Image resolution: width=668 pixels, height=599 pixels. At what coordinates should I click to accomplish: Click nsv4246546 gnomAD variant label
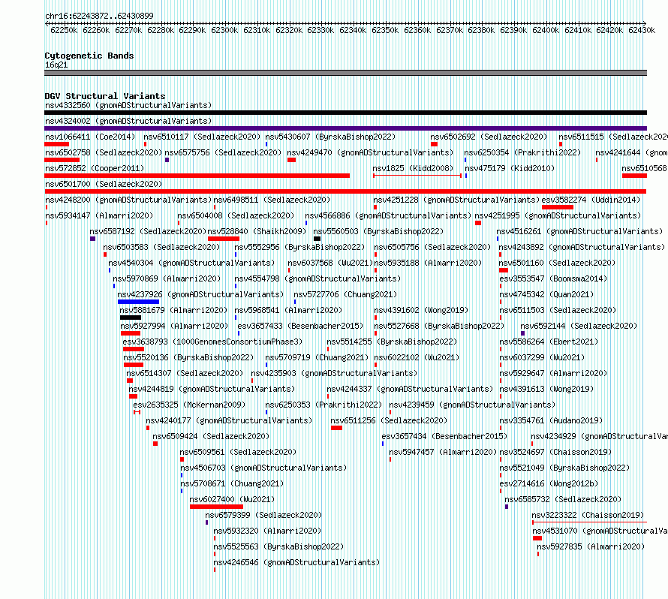pos(296,562)
